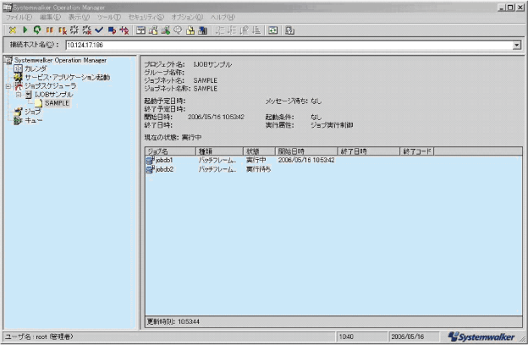Collapse the IJOBサンプル tree node
This screenshot has width=528, height=345.
click(x=19, y=95)
